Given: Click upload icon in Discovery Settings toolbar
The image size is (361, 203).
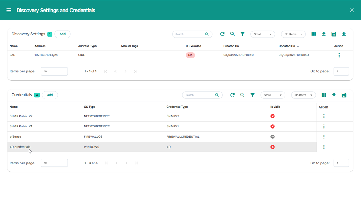Looking at the screenshot, I should tap(344, 34).
